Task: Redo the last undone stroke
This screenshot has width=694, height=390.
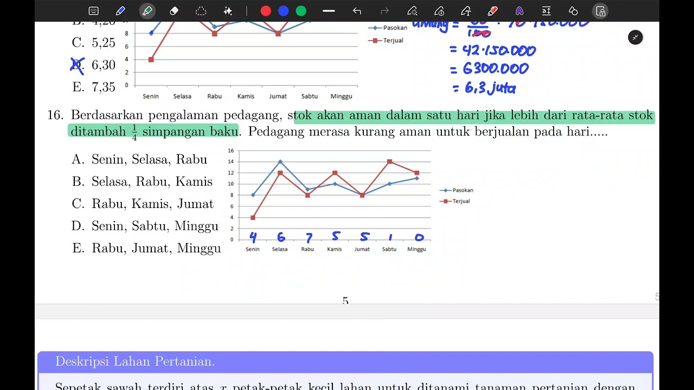Action: click(x=385, y=11)
